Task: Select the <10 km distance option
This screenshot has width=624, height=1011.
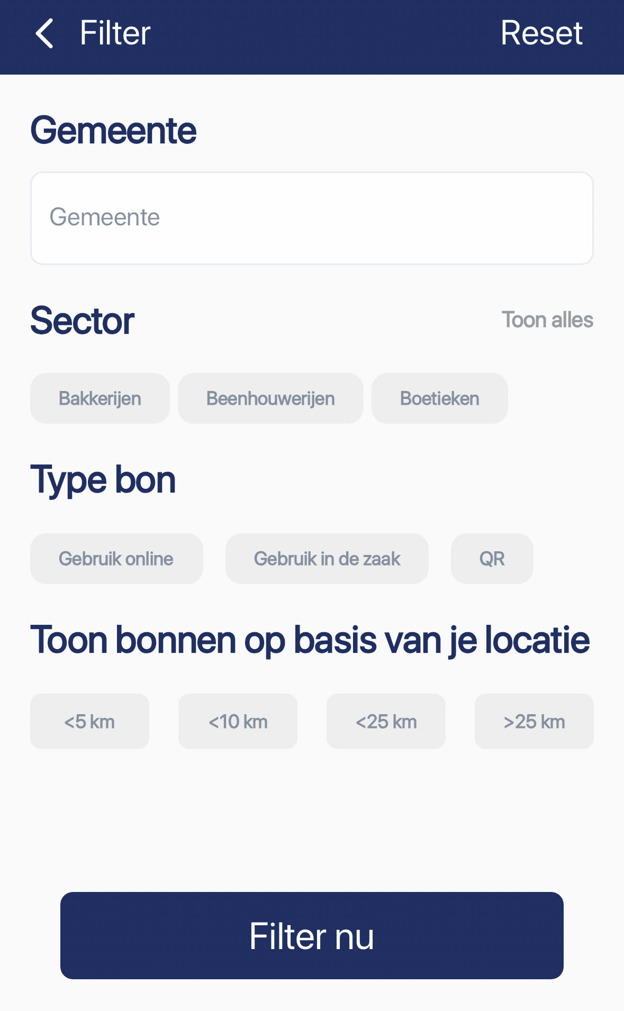Action: [x=238, y=722]
